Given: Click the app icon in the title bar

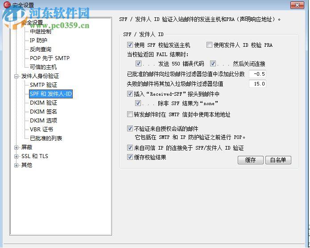Looking at the screenshot, I should tap(7, 5).
